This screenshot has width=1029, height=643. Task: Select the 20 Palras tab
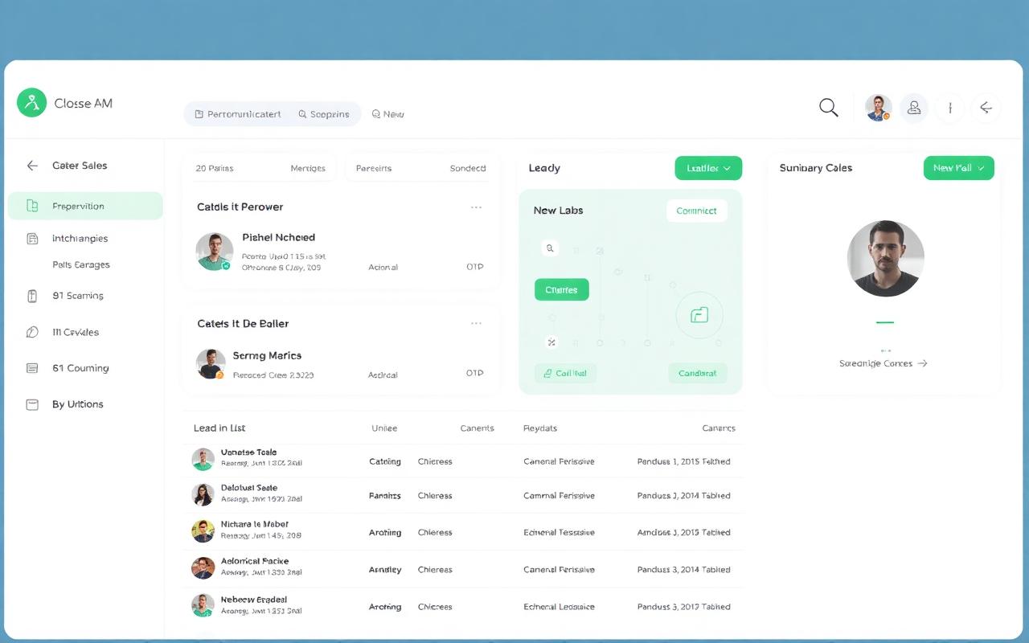point(215,168)
